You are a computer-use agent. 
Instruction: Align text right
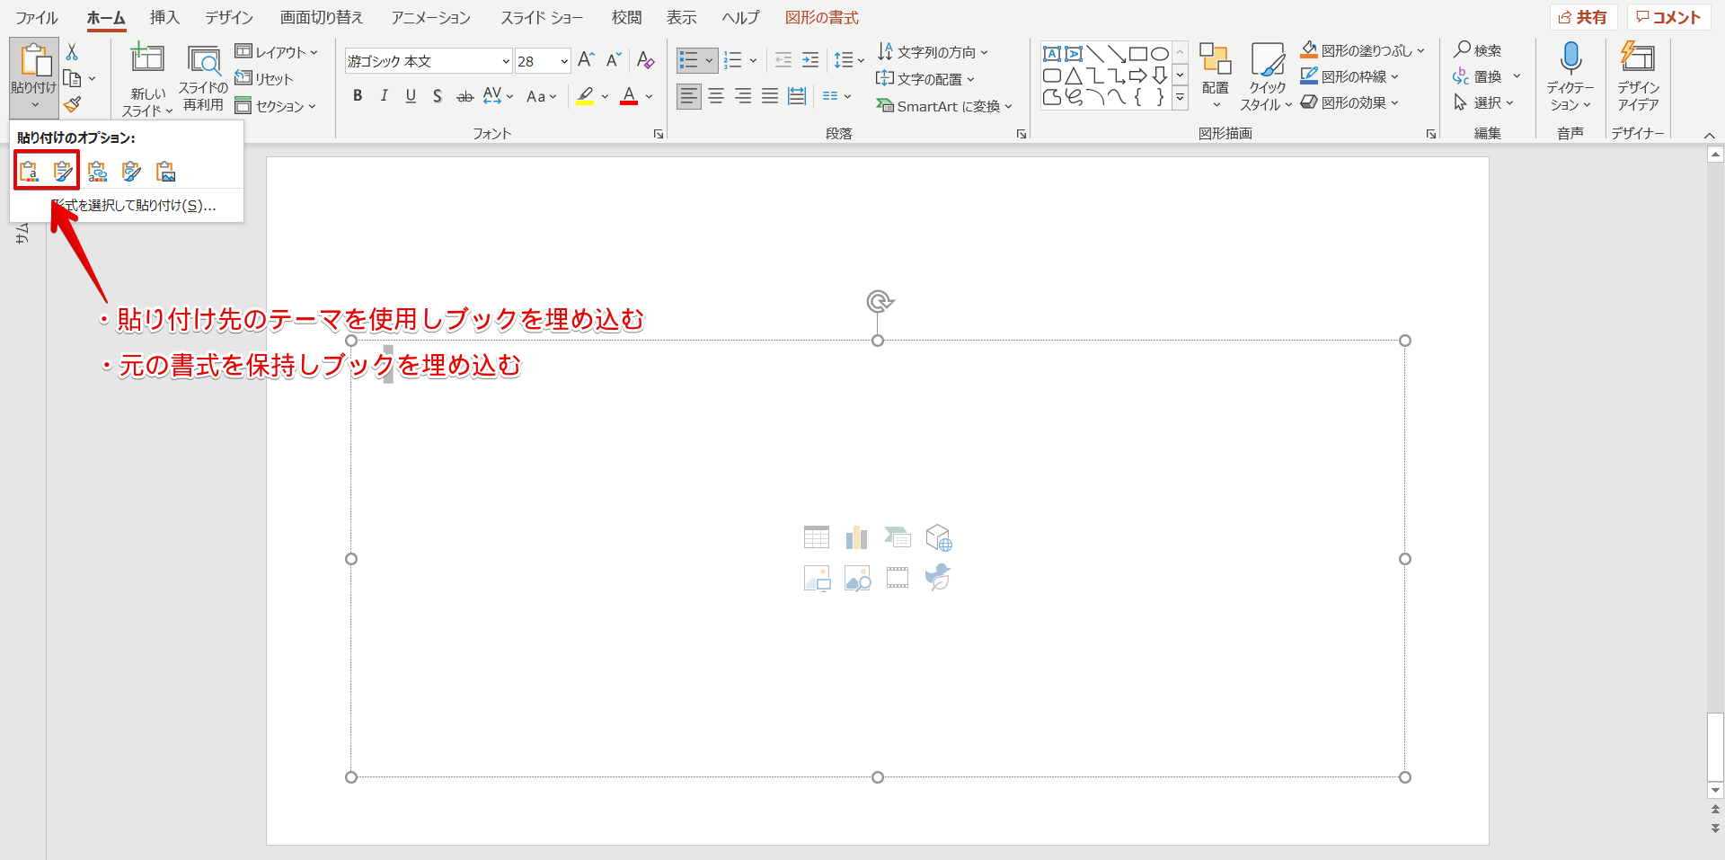click(x=743, y=96)
